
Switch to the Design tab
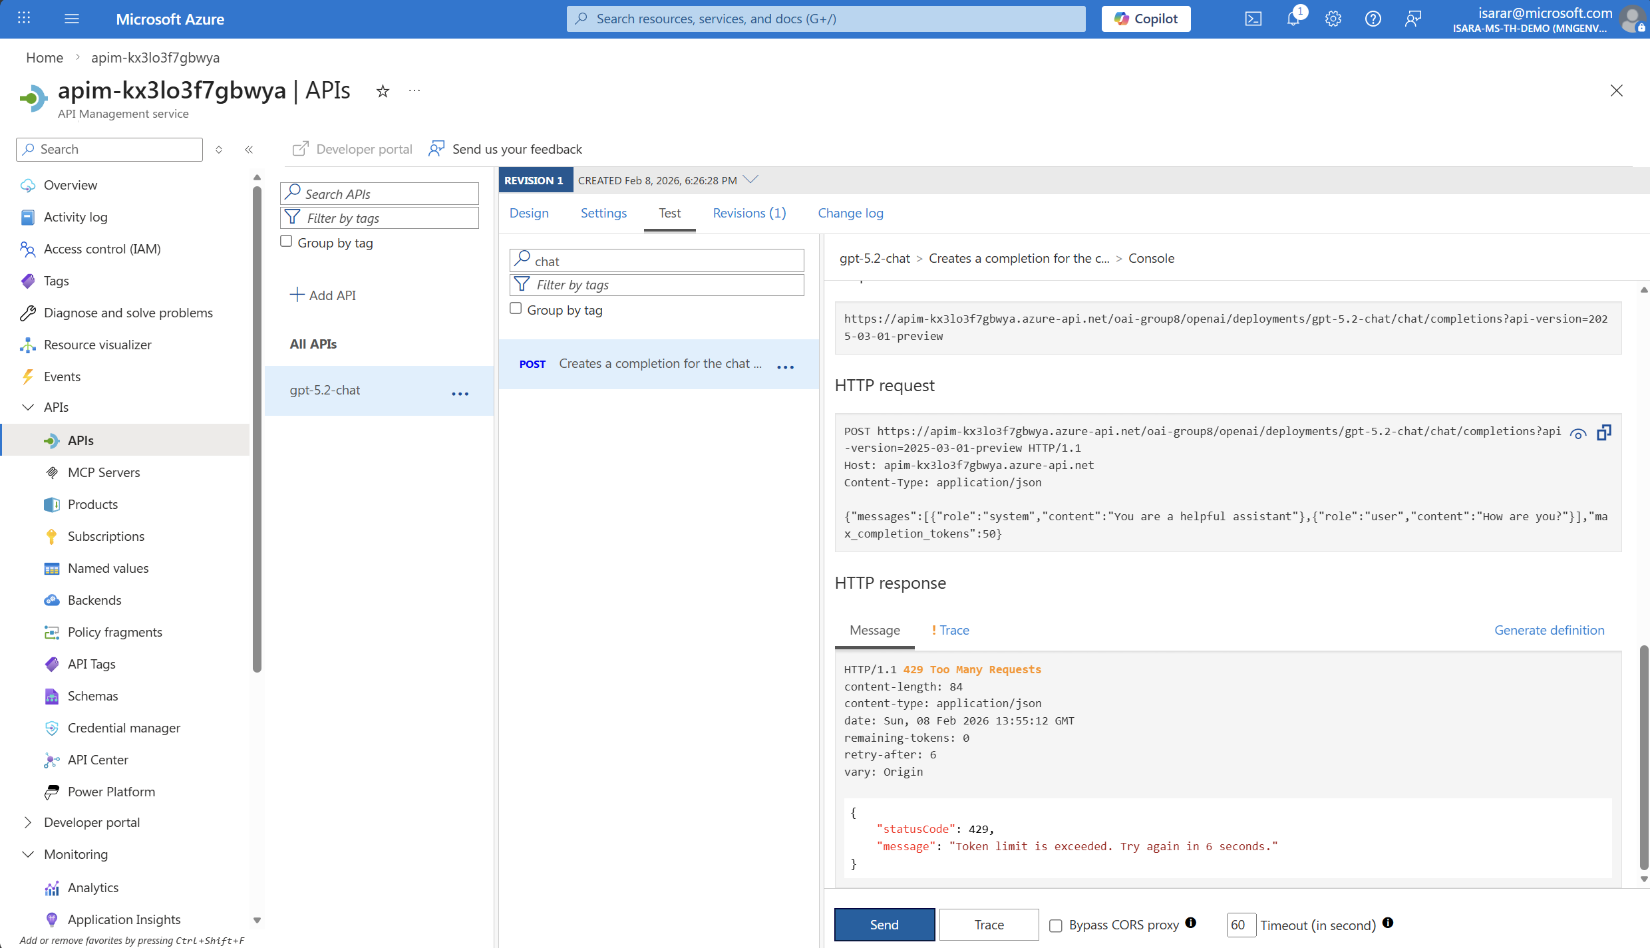[x=529, y=213]
